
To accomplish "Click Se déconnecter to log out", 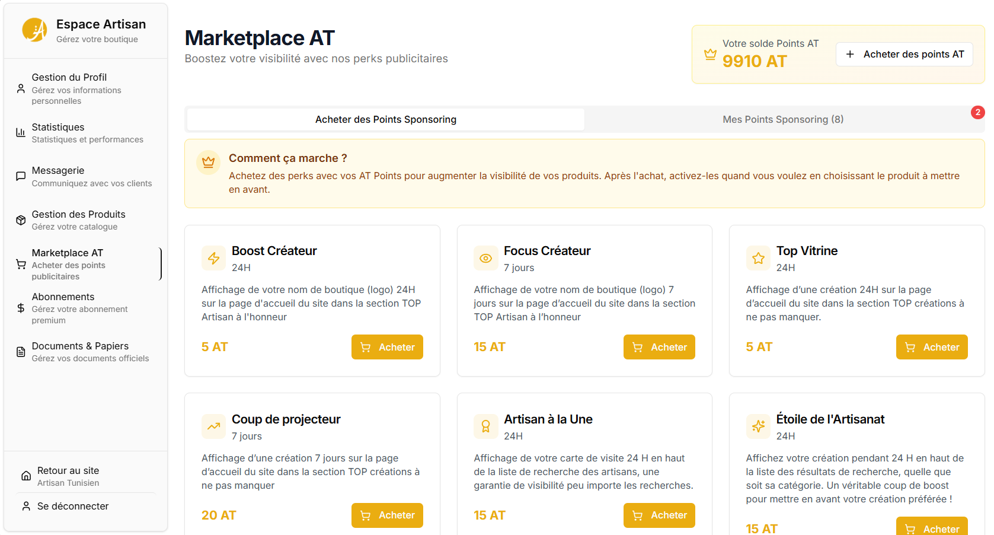I will tap(72, 506).
